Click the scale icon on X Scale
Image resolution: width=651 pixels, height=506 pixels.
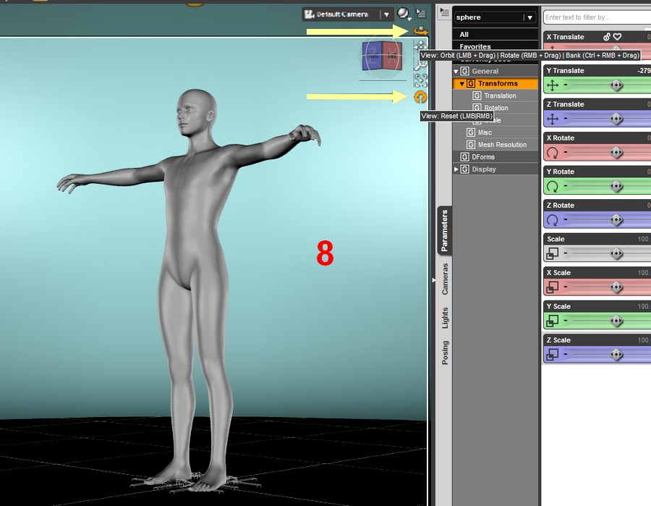pos(553,287)
